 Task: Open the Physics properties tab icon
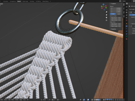(x=127, y=31)
